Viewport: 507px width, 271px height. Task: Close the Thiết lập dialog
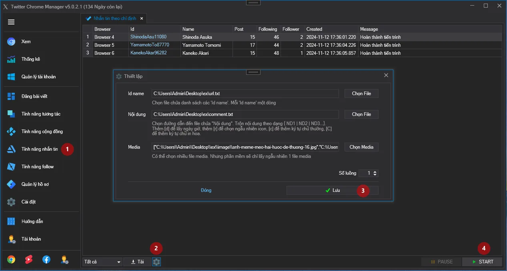click(x=386, y=75)
